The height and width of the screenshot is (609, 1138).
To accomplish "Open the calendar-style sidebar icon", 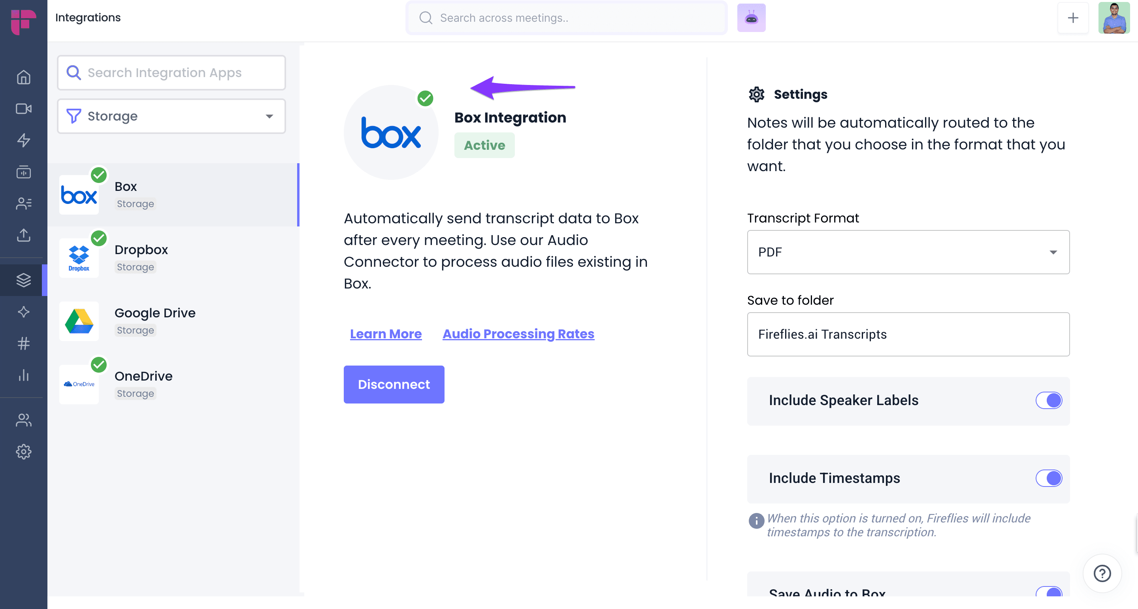I will click(x=23, y=172).
